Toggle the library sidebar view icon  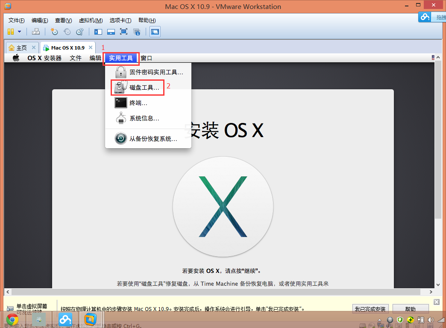coord(98,32)
